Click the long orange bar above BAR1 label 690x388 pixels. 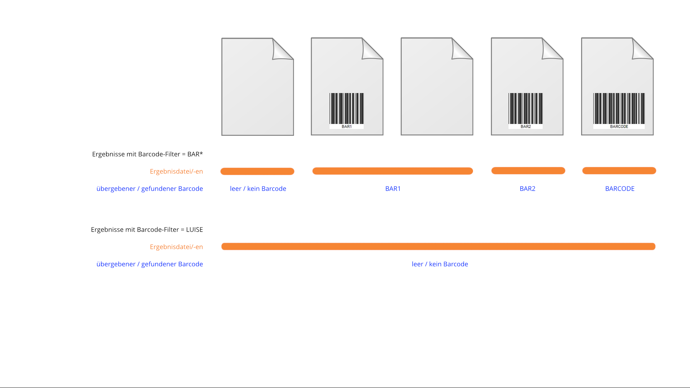392,171
